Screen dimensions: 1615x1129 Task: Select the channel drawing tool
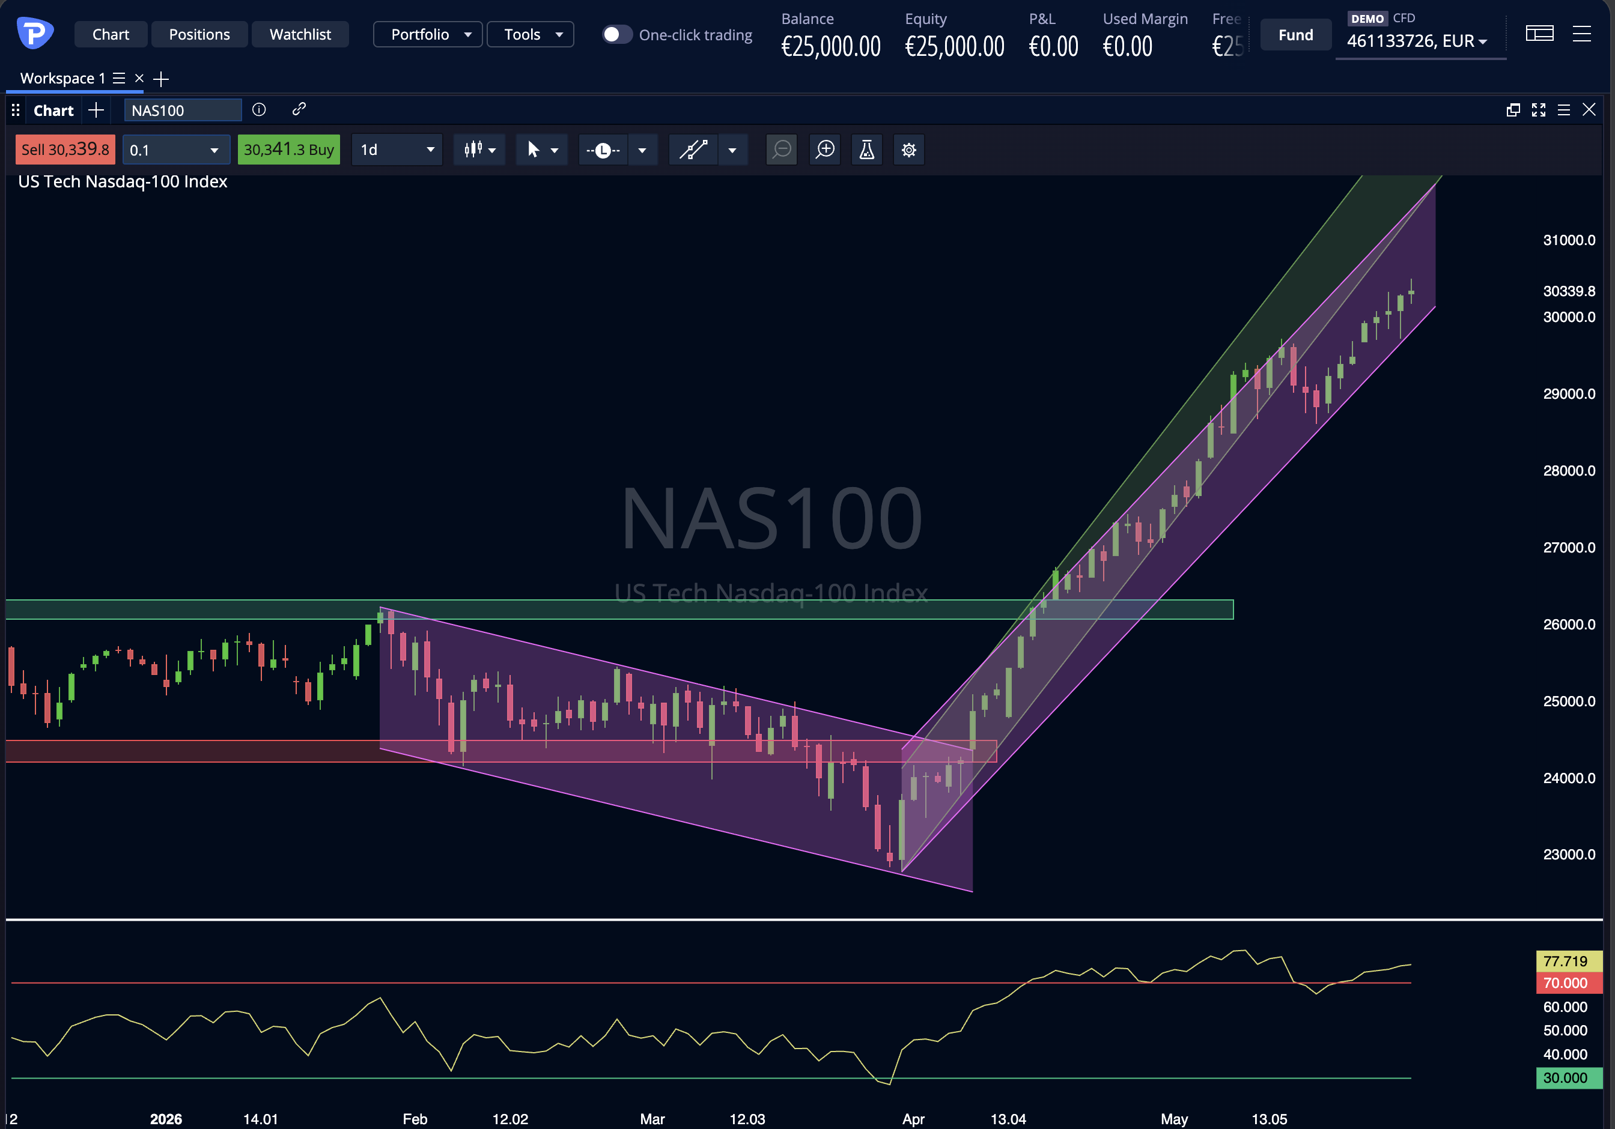coord(693,150)
